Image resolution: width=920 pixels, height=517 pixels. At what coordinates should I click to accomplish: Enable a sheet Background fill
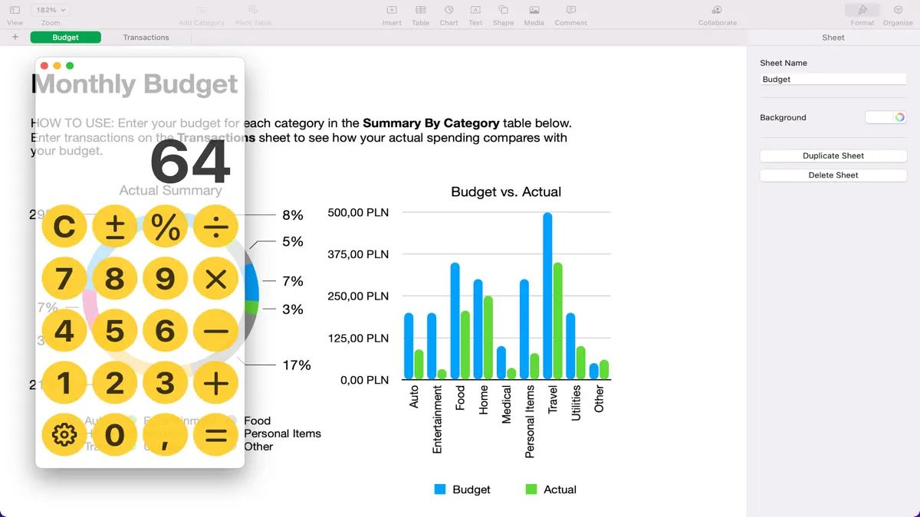878,116
